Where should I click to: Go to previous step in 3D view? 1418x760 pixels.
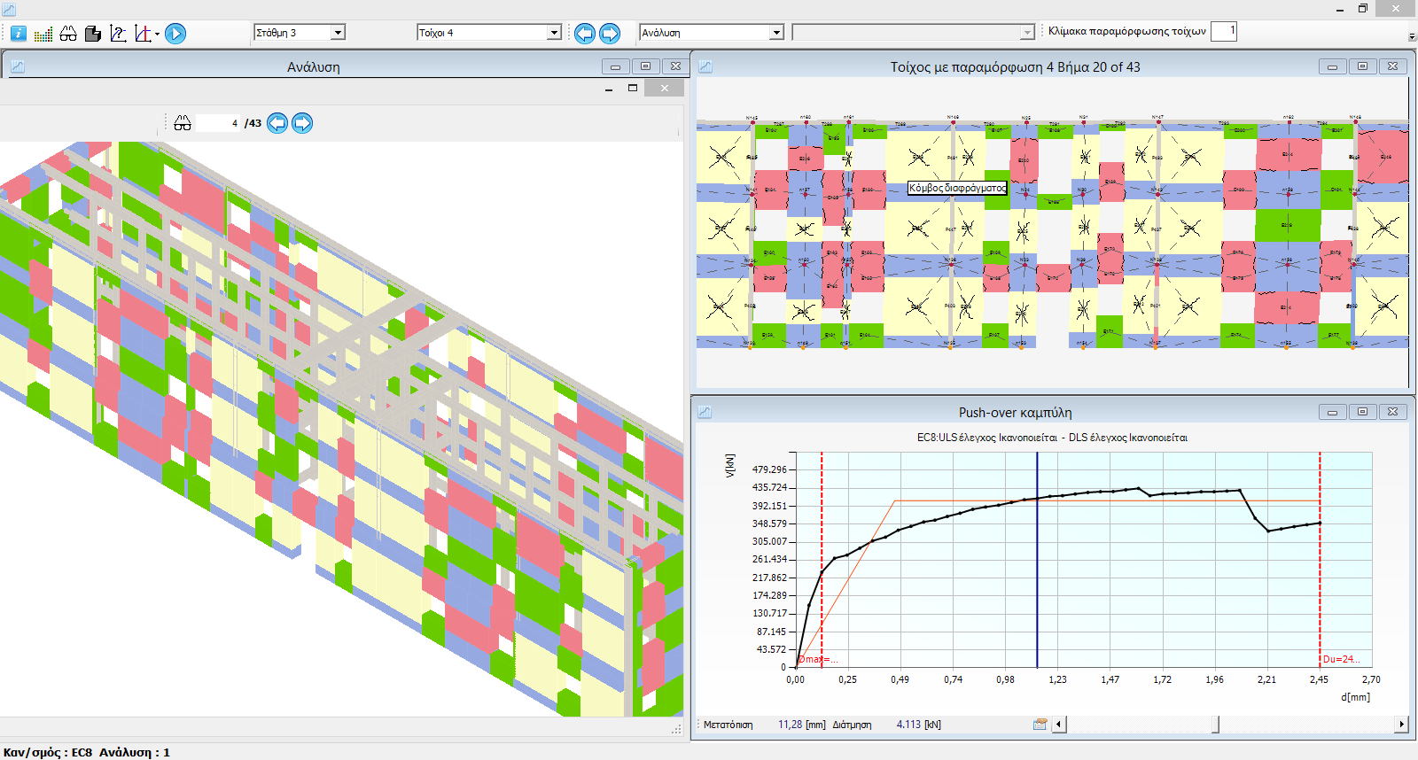click(277, 123)
